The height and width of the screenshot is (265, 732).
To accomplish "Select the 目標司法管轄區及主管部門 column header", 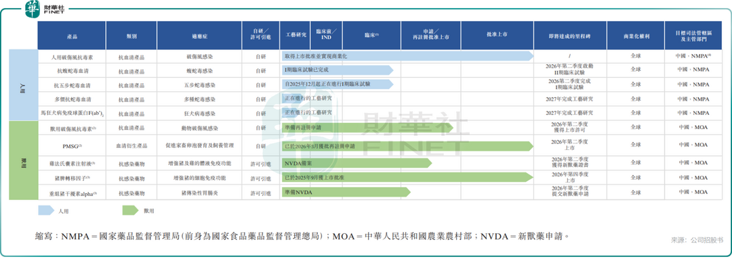I will 694,35.
